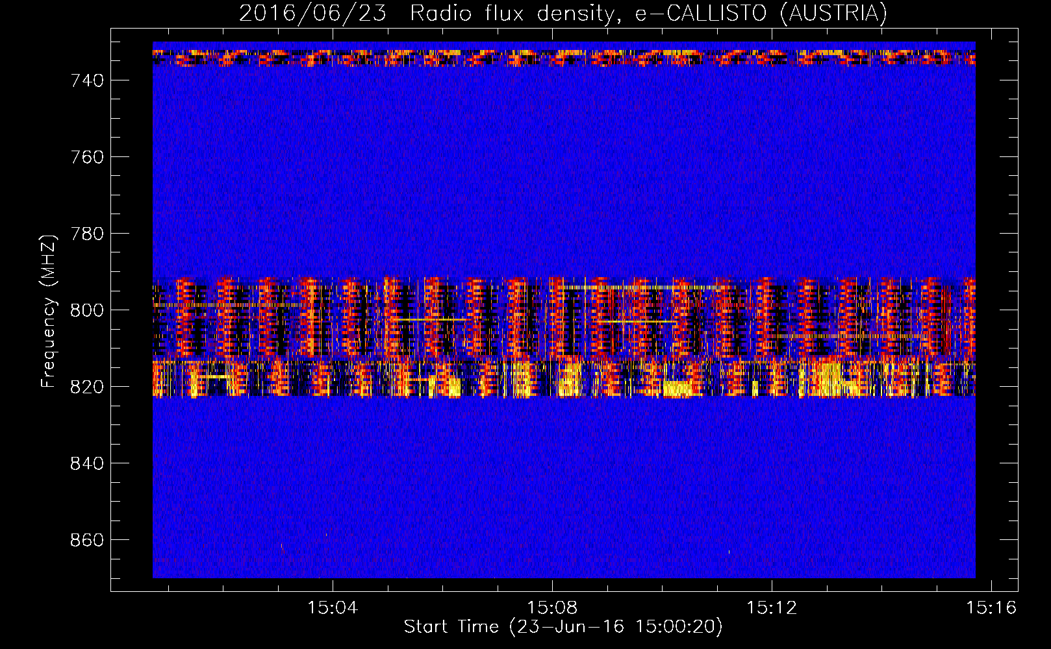This screenshot has width=1051, height=649.
Task: Click the 15:16 time tick label
Action: [991, 608]
